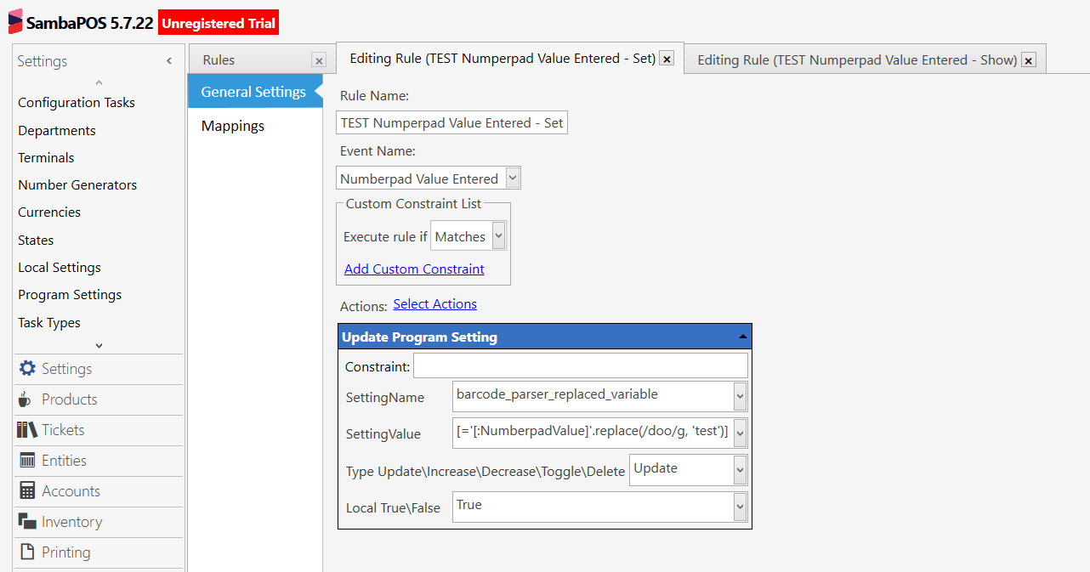Screen dimensions: 1090x572
Task: Click the Add Custom Constraint link
Action: 414,269
